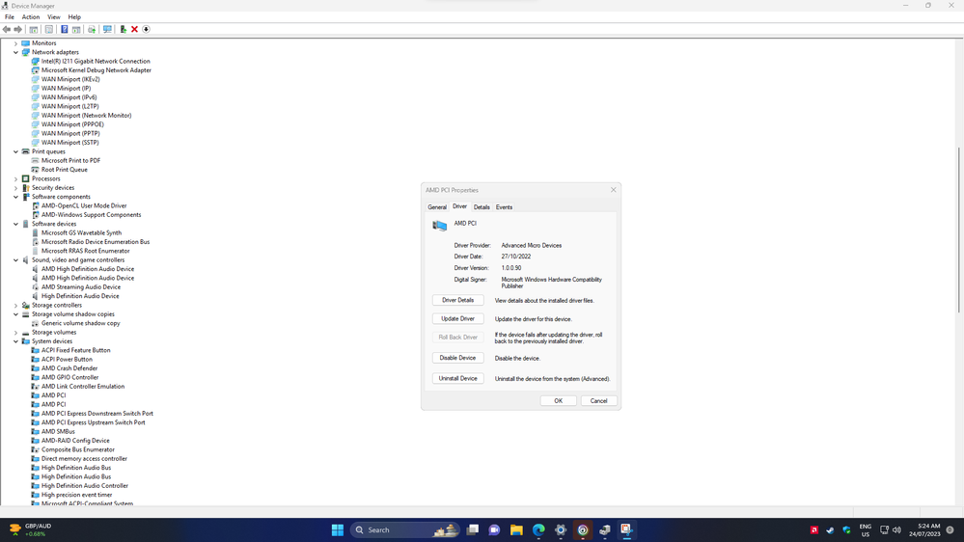Click the Update device driver green-arrow icon
This screenshot has height=542, width=964.
[123, 30]
